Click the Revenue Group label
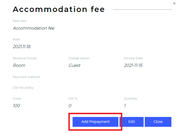179x133 pixels. (x=25, y=58)
